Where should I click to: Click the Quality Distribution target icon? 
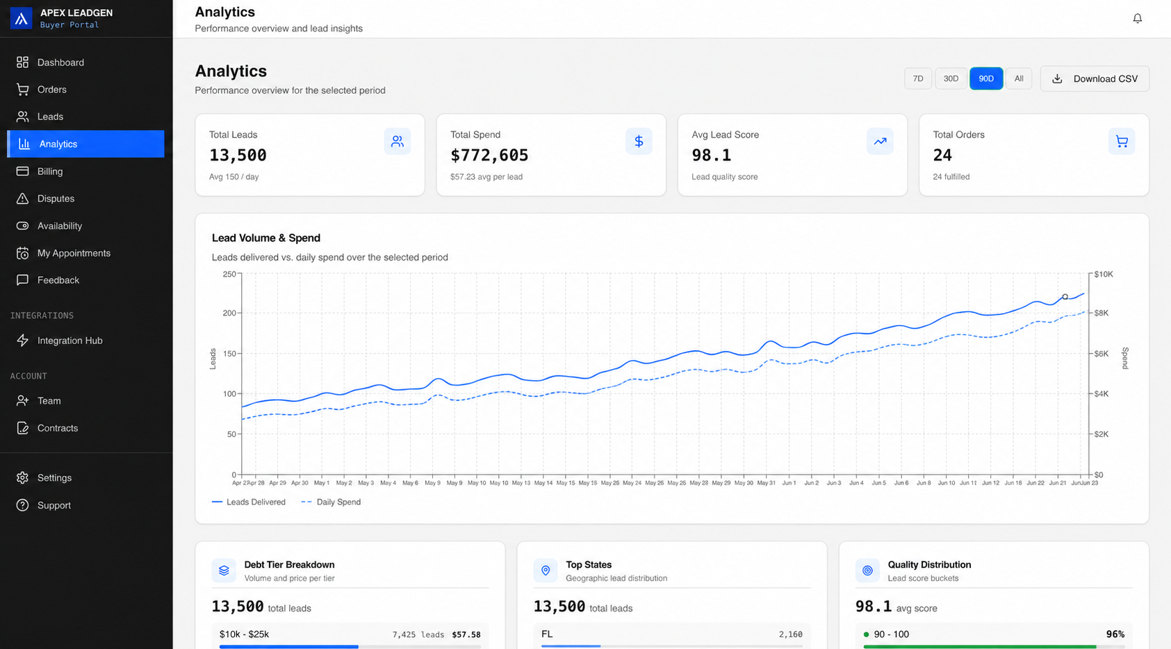(867, 570)
